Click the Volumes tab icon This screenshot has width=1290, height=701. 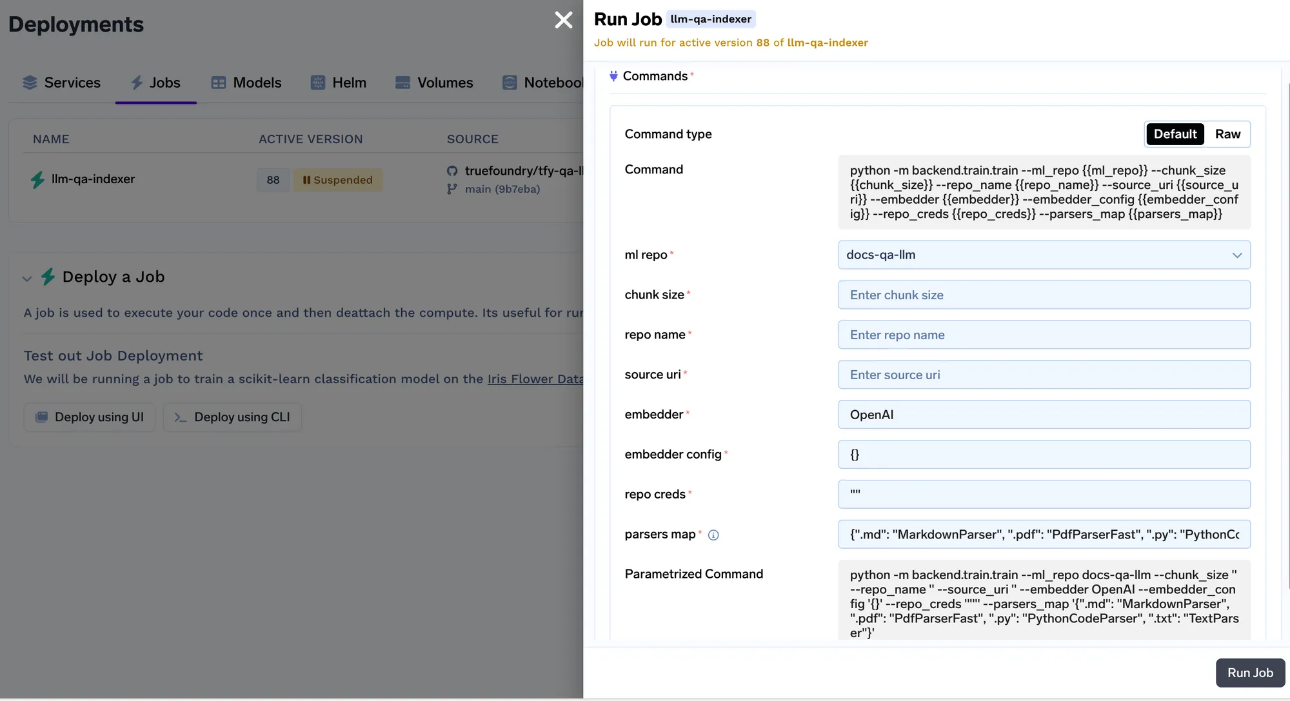[x=402, y=83]
